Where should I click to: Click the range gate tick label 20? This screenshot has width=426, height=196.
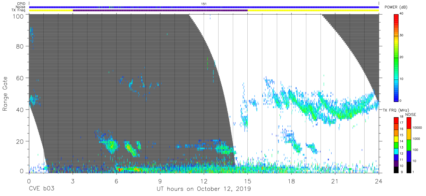coord(20,141)
